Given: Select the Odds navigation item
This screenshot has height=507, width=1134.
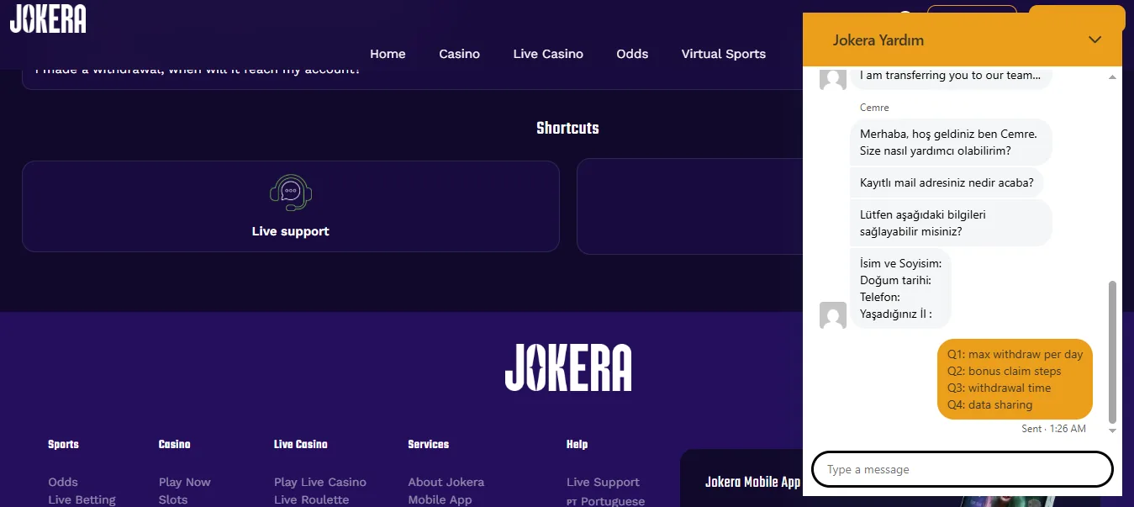Looking at the screenshot, I should point(632,54).
